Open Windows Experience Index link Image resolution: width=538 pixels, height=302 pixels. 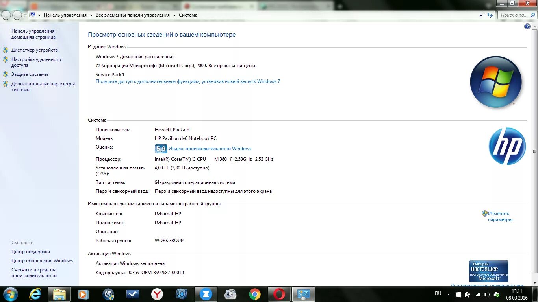click(x=210, y=149)
